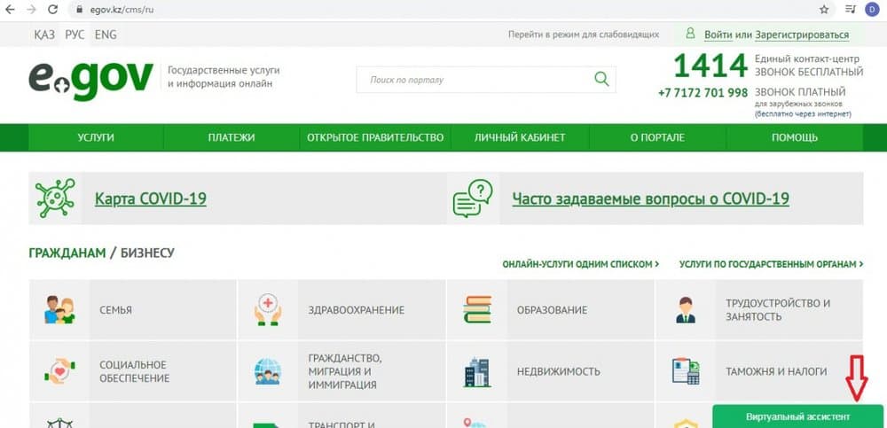This screenshot has height=428, width=887.
Task: Click the Войти login link
Action: tap(718, 35)
